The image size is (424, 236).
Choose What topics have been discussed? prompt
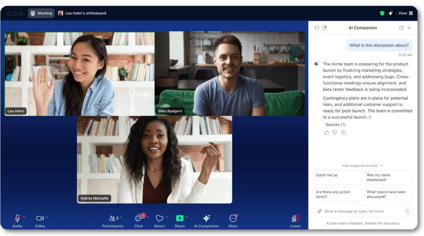[x=388, y=194]
